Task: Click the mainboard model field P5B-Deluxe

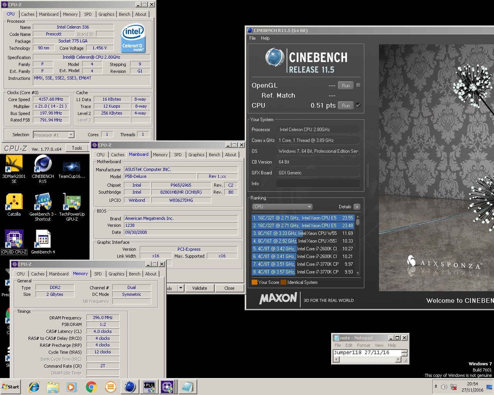Action: pyautogui.click(x=160, y=176)
